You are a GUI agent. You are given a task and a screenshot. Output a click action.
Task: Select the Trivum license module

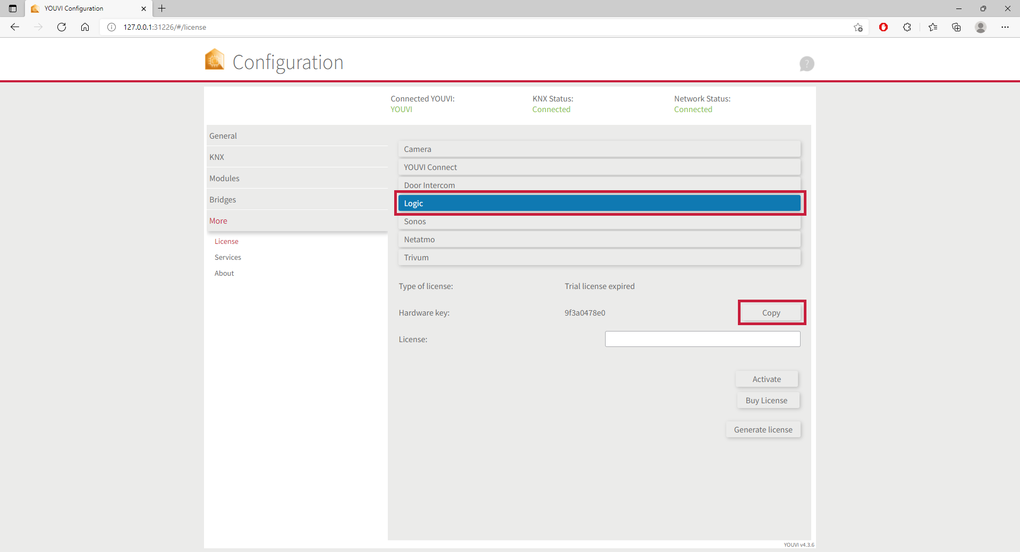point(599,258)
